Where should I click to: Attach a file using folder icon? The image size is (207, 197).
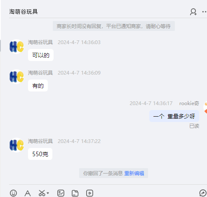coord(75,193)
